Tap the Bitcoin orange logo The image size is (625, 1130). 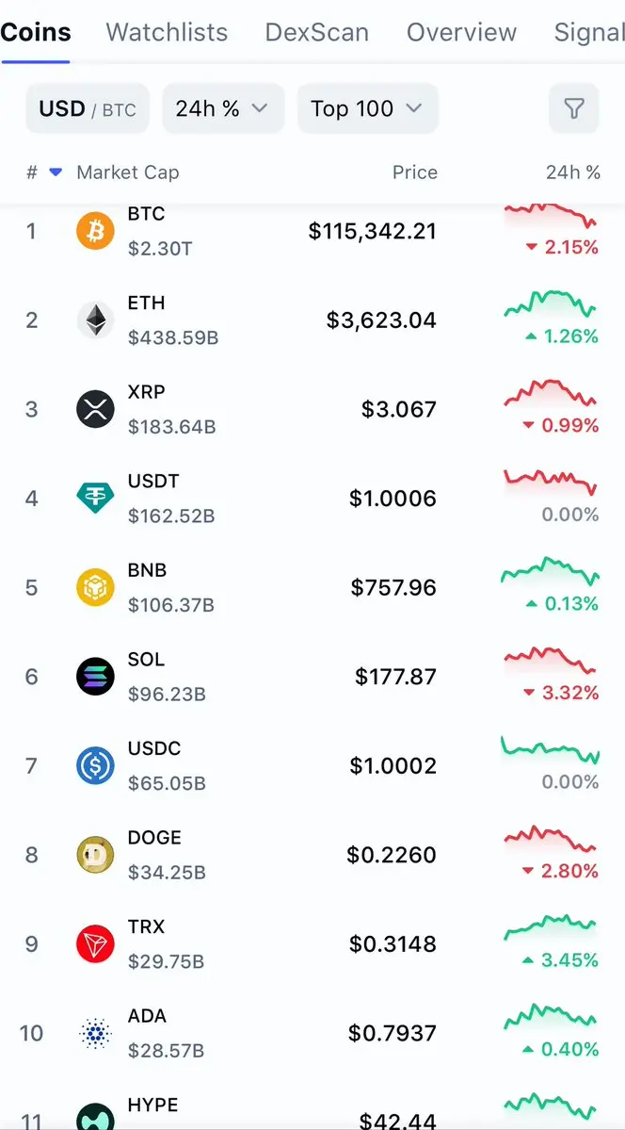pyautogui.click(x=95, y=231)
